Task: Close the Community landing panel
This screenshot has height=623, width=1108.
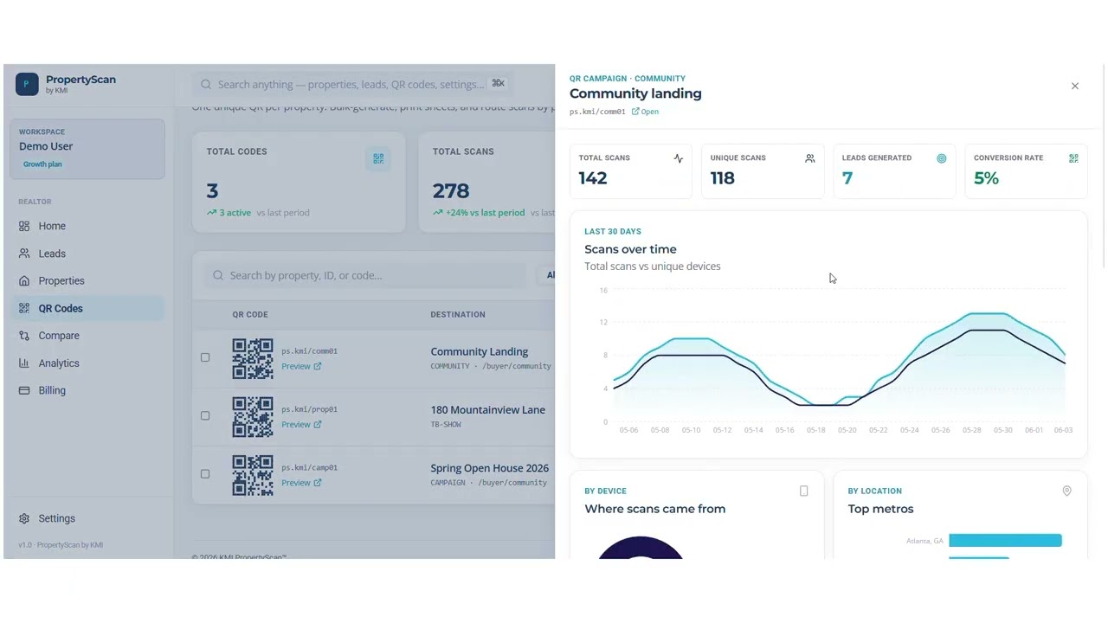Action: click(x=1075, y=86)
